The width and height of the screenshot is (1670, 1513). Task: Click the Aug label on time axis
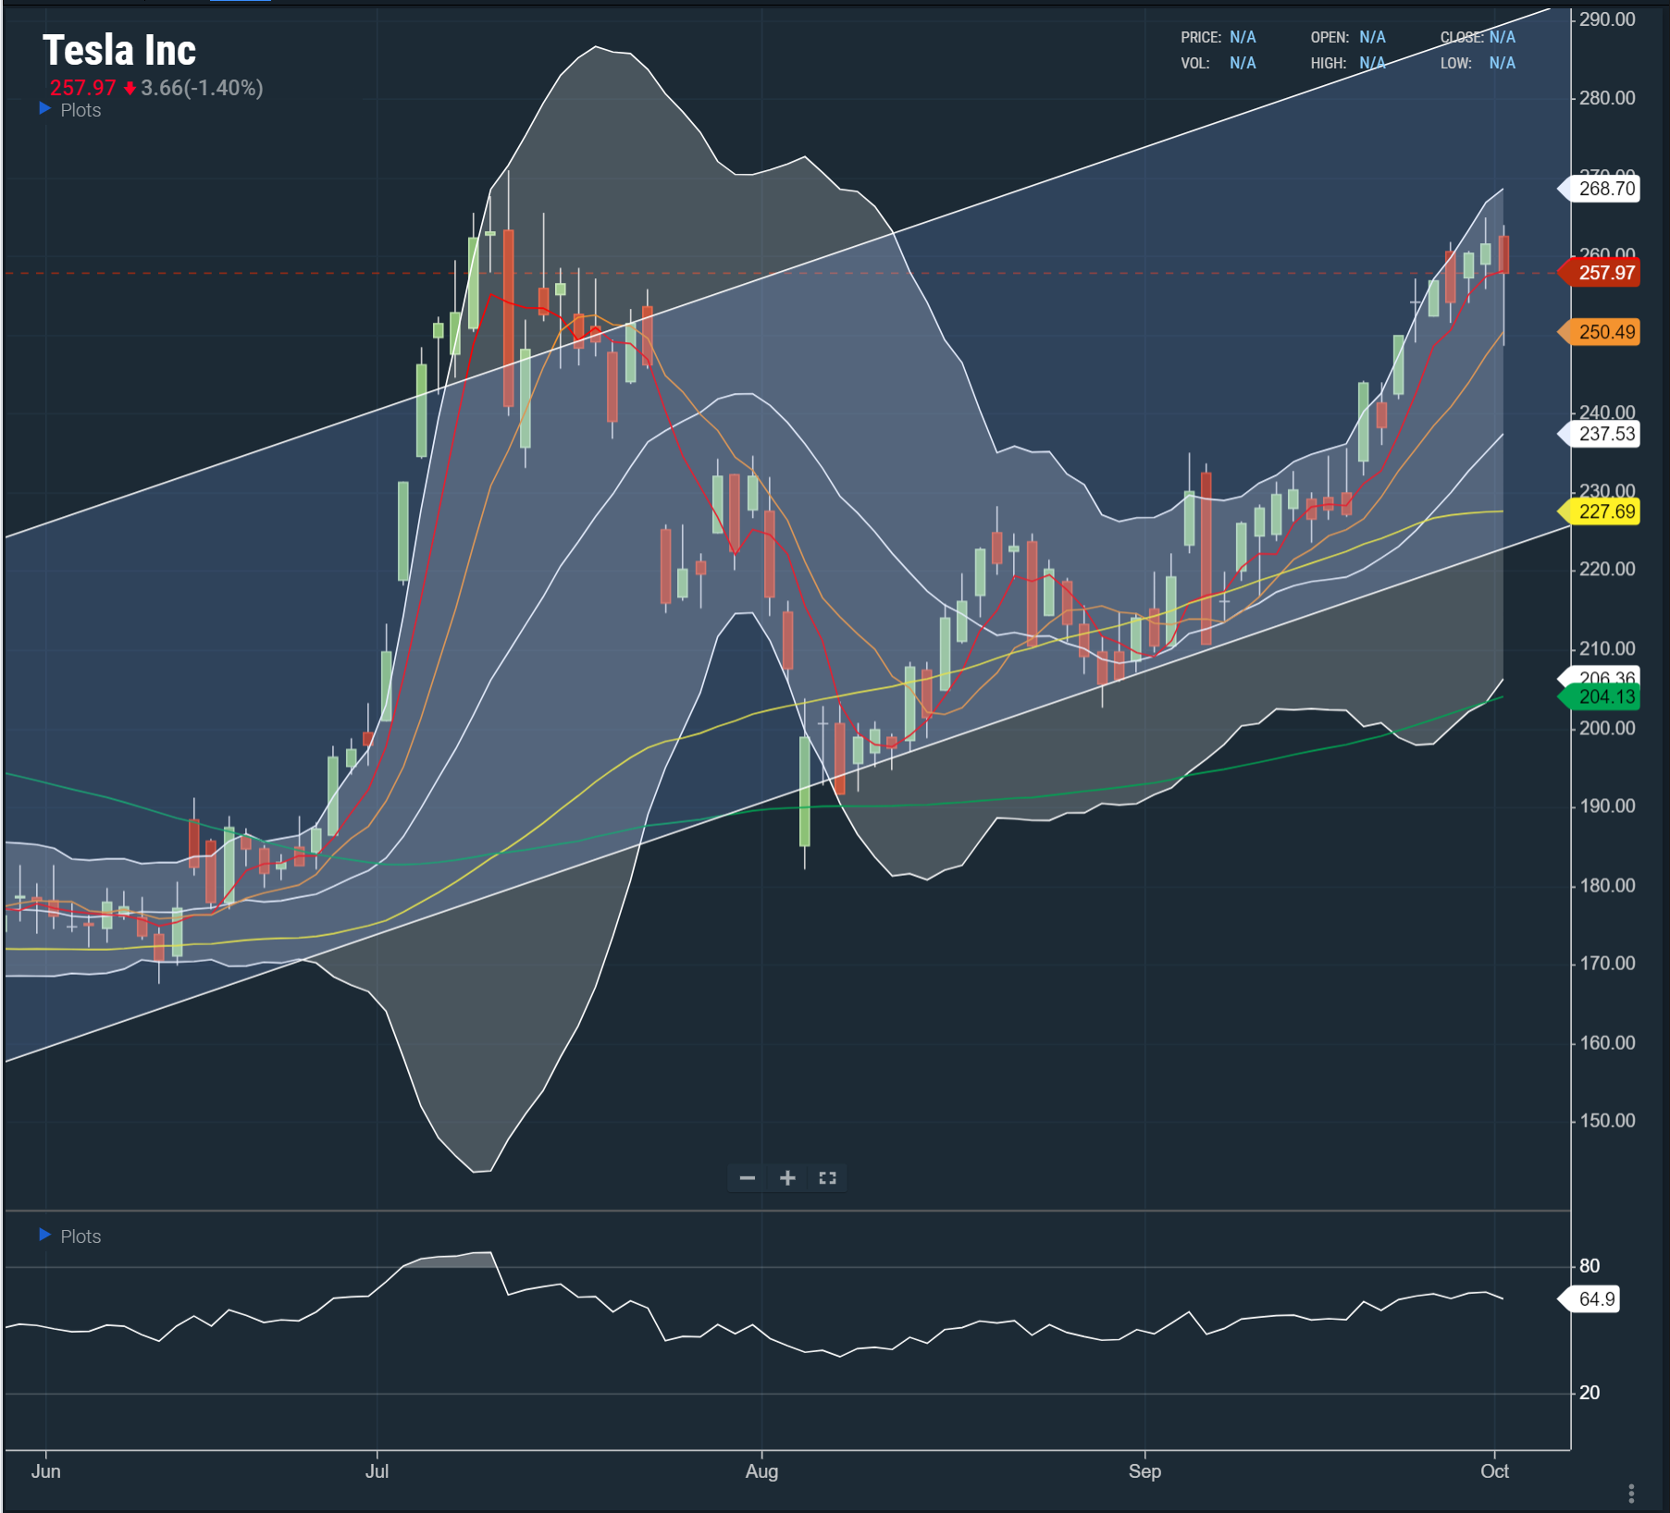tap(761, 1470)
